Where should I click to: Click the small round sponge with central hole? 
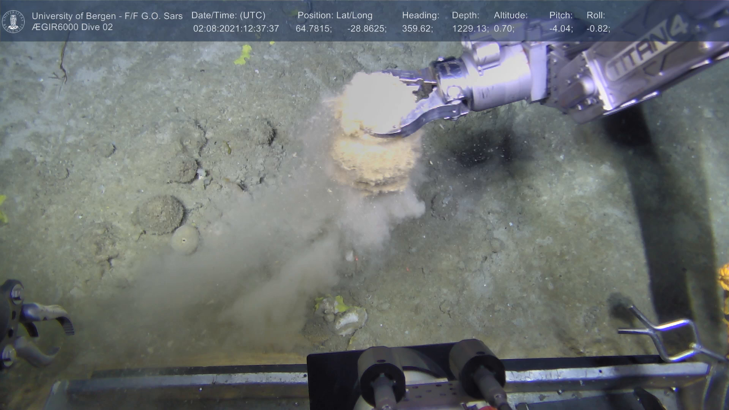click(185, 240)
